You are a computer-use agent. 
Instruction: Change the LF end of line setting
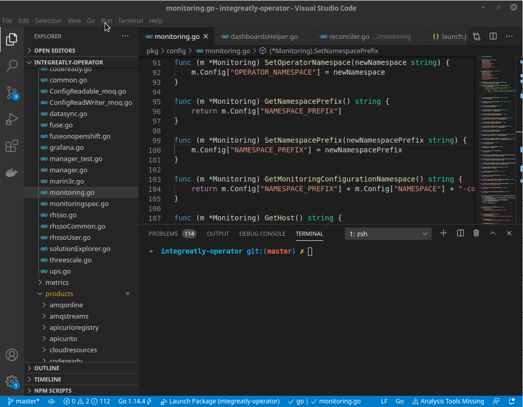(x=384, y=401)
